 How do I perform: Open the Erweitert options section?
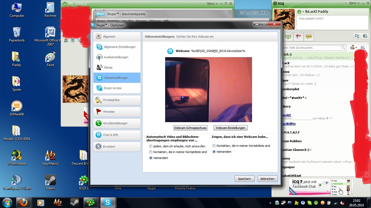[x=117, y=147]
